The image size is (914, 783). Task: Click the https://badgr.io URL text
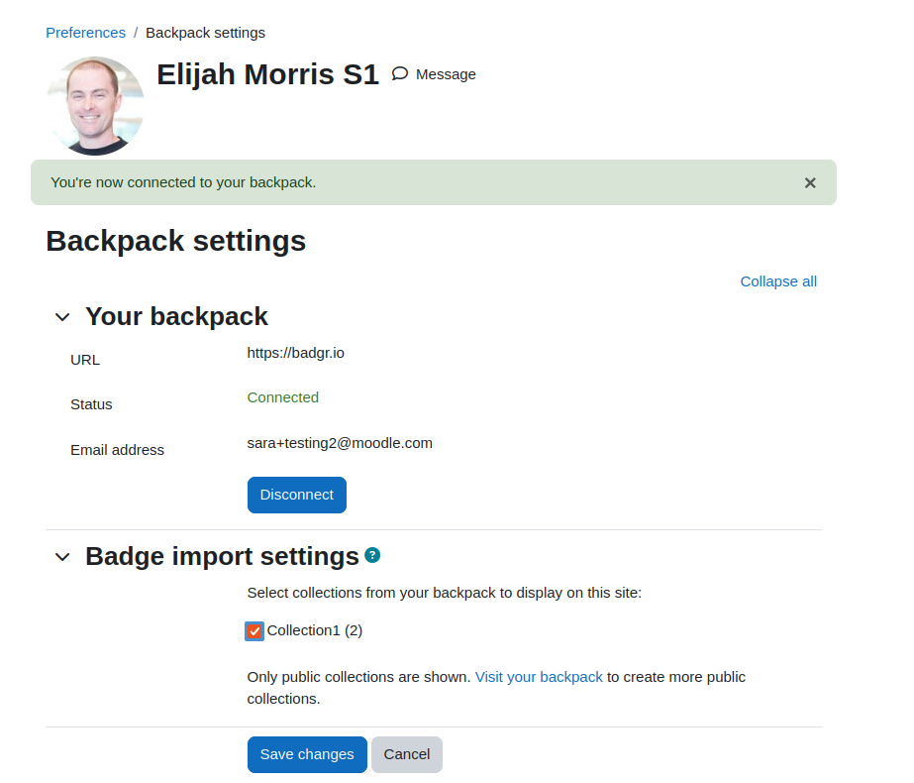(295, 353)
